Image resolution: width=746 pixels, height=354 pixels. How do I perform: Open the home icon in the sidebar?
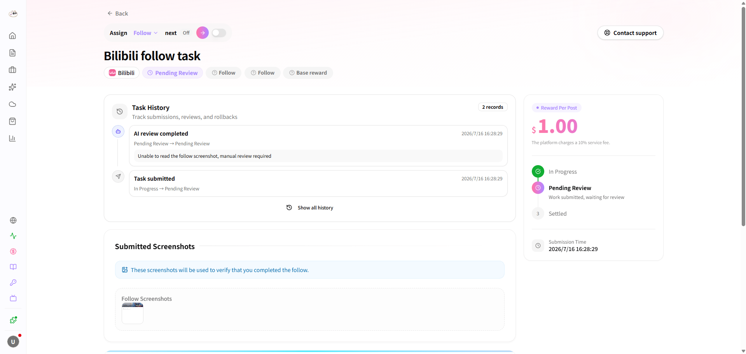coord(12,36)
